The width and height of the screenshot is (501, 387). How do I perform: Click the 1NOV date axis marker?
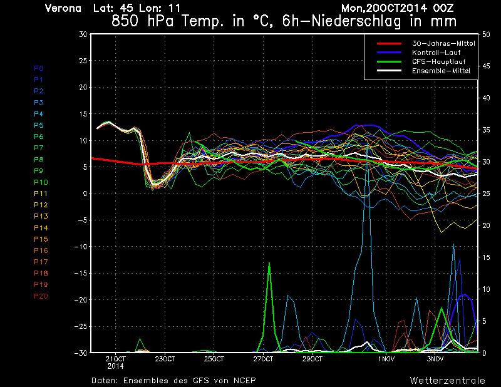click(386, 359)
